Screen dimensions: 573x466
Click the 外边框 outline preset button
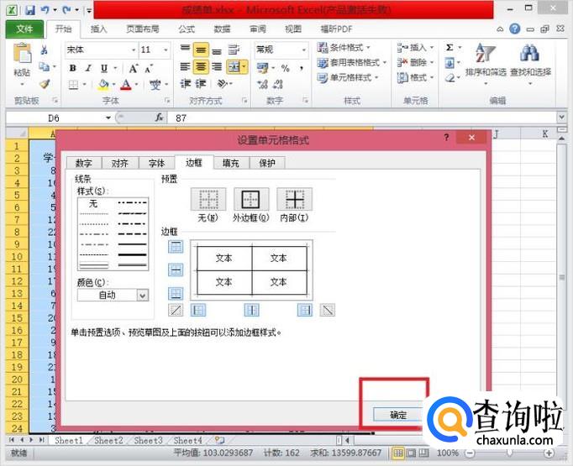(251, 199)
